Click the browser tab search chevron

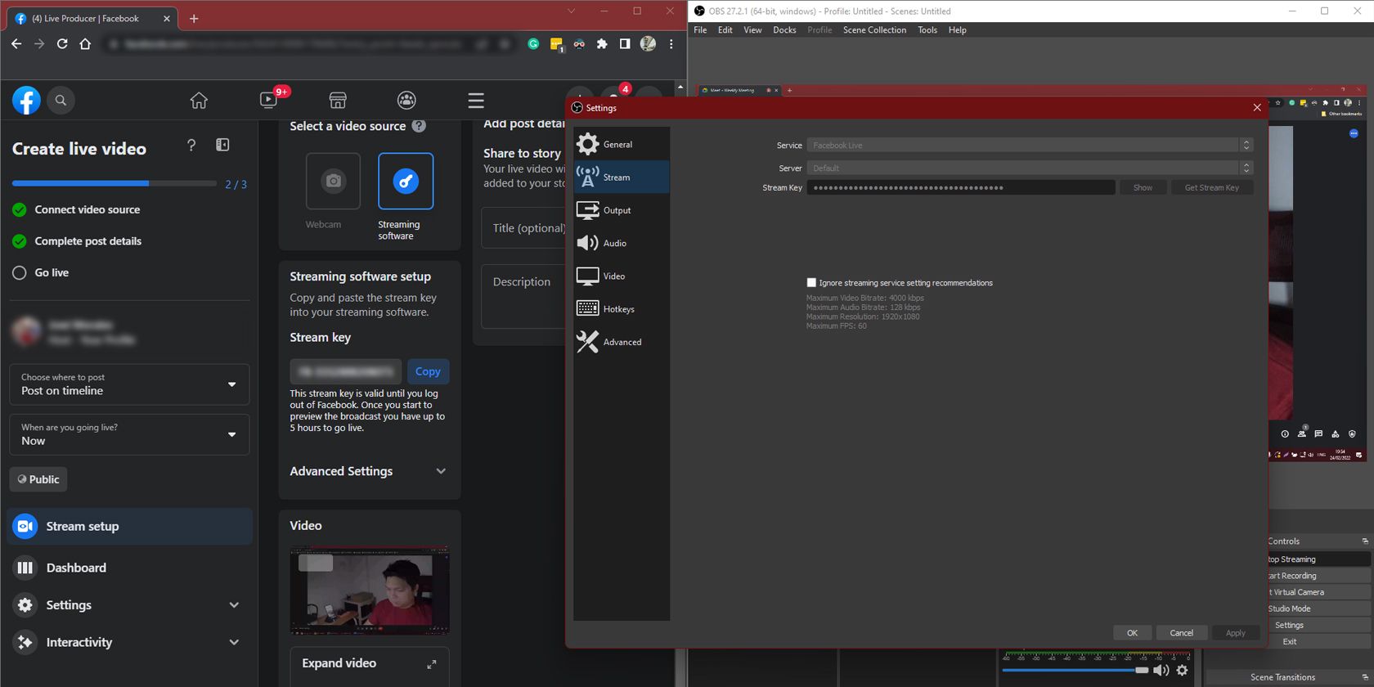(x=571, y=11)
